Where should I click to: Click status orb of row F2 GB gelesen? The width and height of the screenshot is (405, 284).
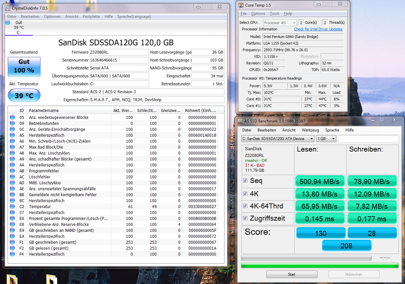tap(12, 248)
